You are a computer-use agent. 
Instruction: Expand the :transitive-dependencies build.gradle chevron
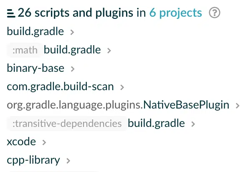tap(193, 124)
